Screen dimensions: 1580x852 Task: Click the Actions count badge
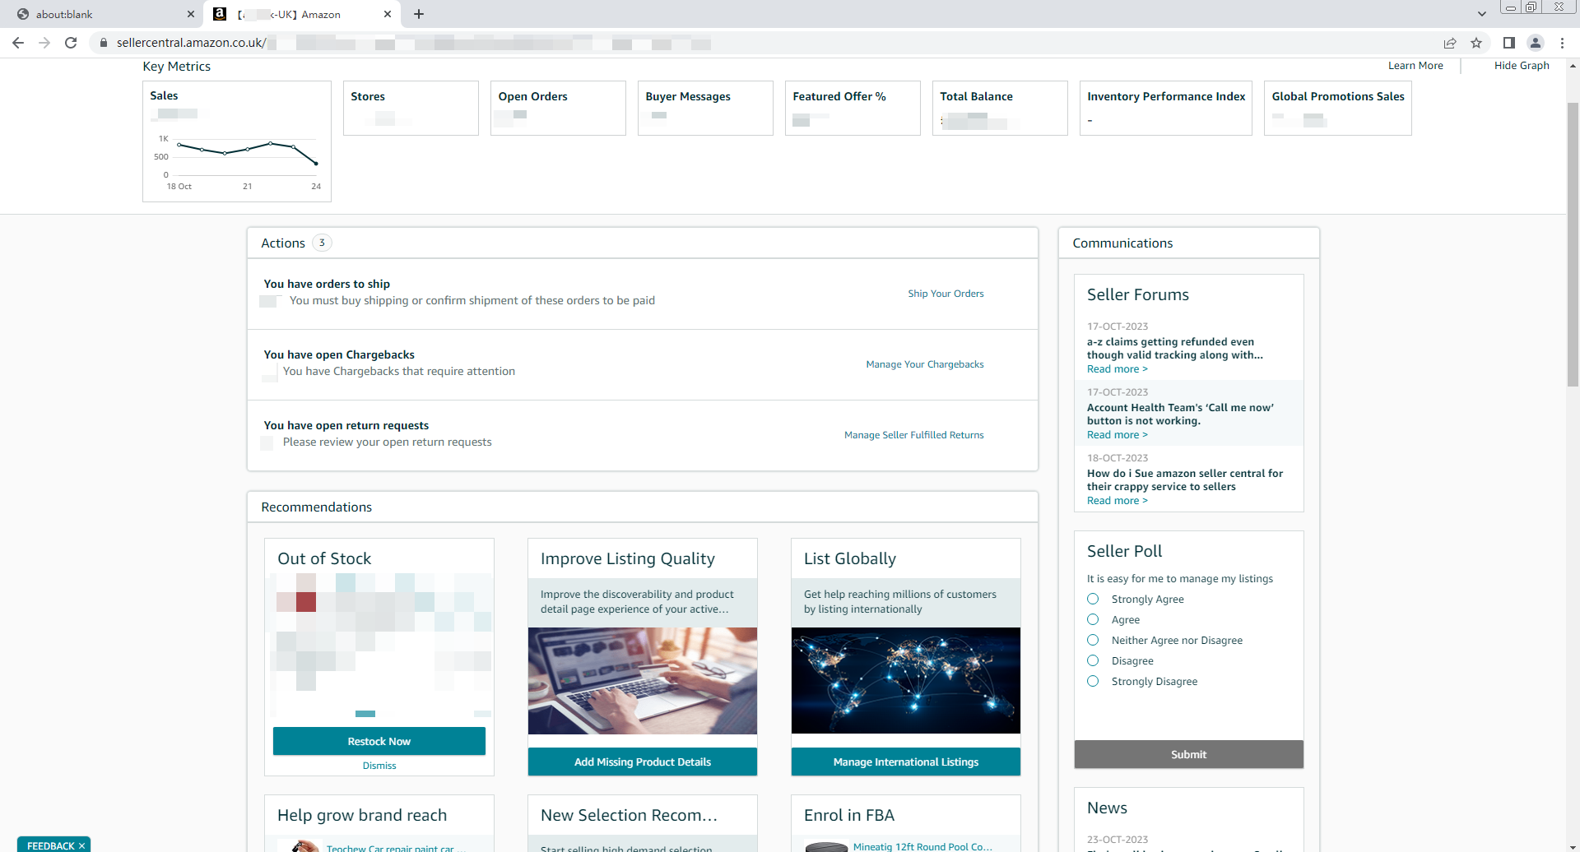pyautogui.click(x=322, y=243)
